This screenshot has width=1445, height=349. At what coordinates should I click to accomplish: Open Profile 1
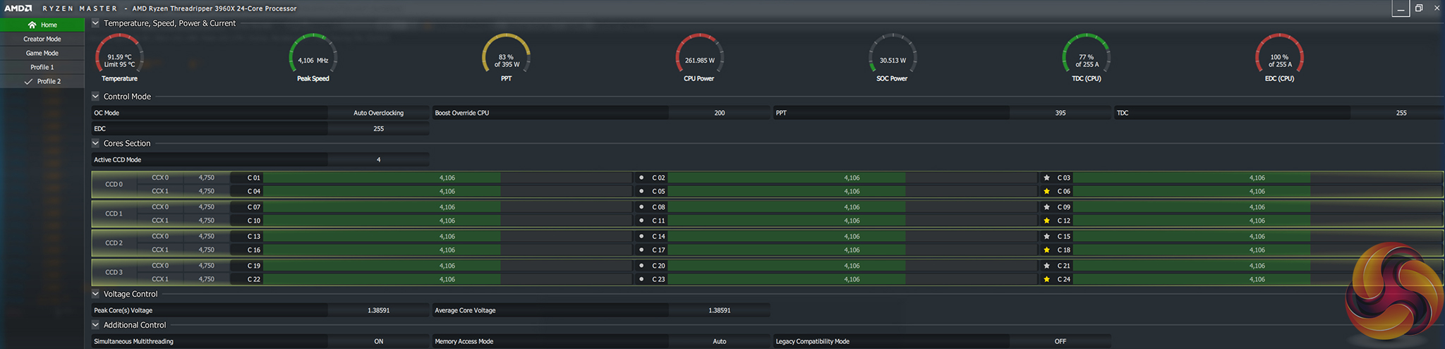[x=42, y=68]
